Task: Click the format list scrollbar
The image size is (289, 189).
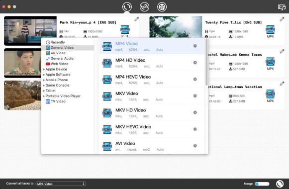Action: (x=206, y=62)
